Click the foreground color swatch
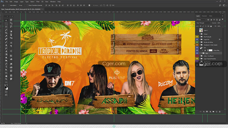This screenshot has height=128, width=228. point(5,87)
